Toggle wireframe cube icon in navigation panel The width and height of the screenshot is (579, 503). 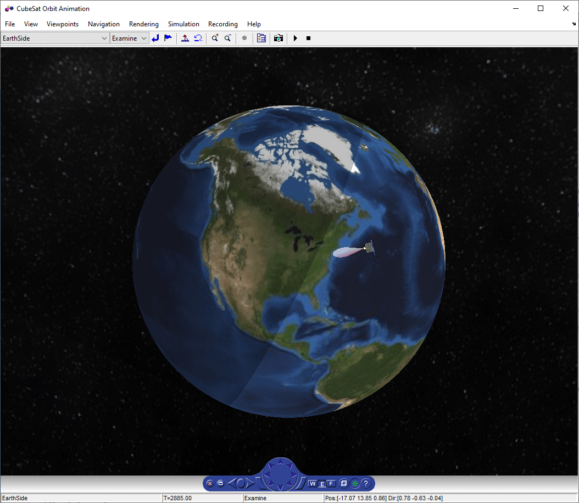344,483
